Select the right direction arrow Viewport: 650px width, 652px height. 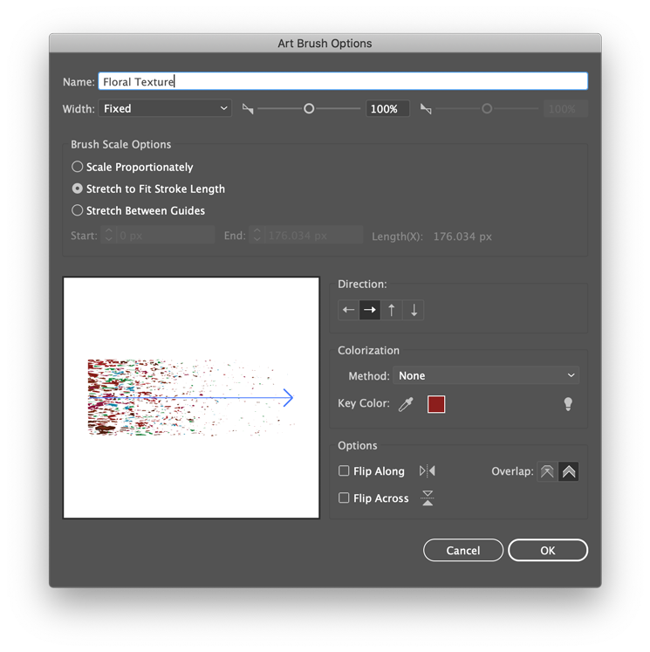[x=370, y=310]
